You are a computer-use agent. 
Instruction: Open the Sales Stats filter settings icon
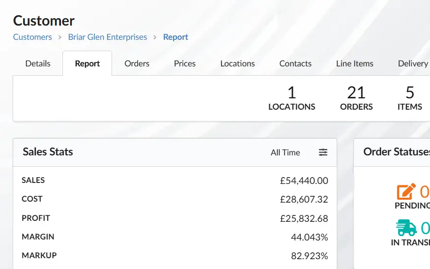(323, 152)
